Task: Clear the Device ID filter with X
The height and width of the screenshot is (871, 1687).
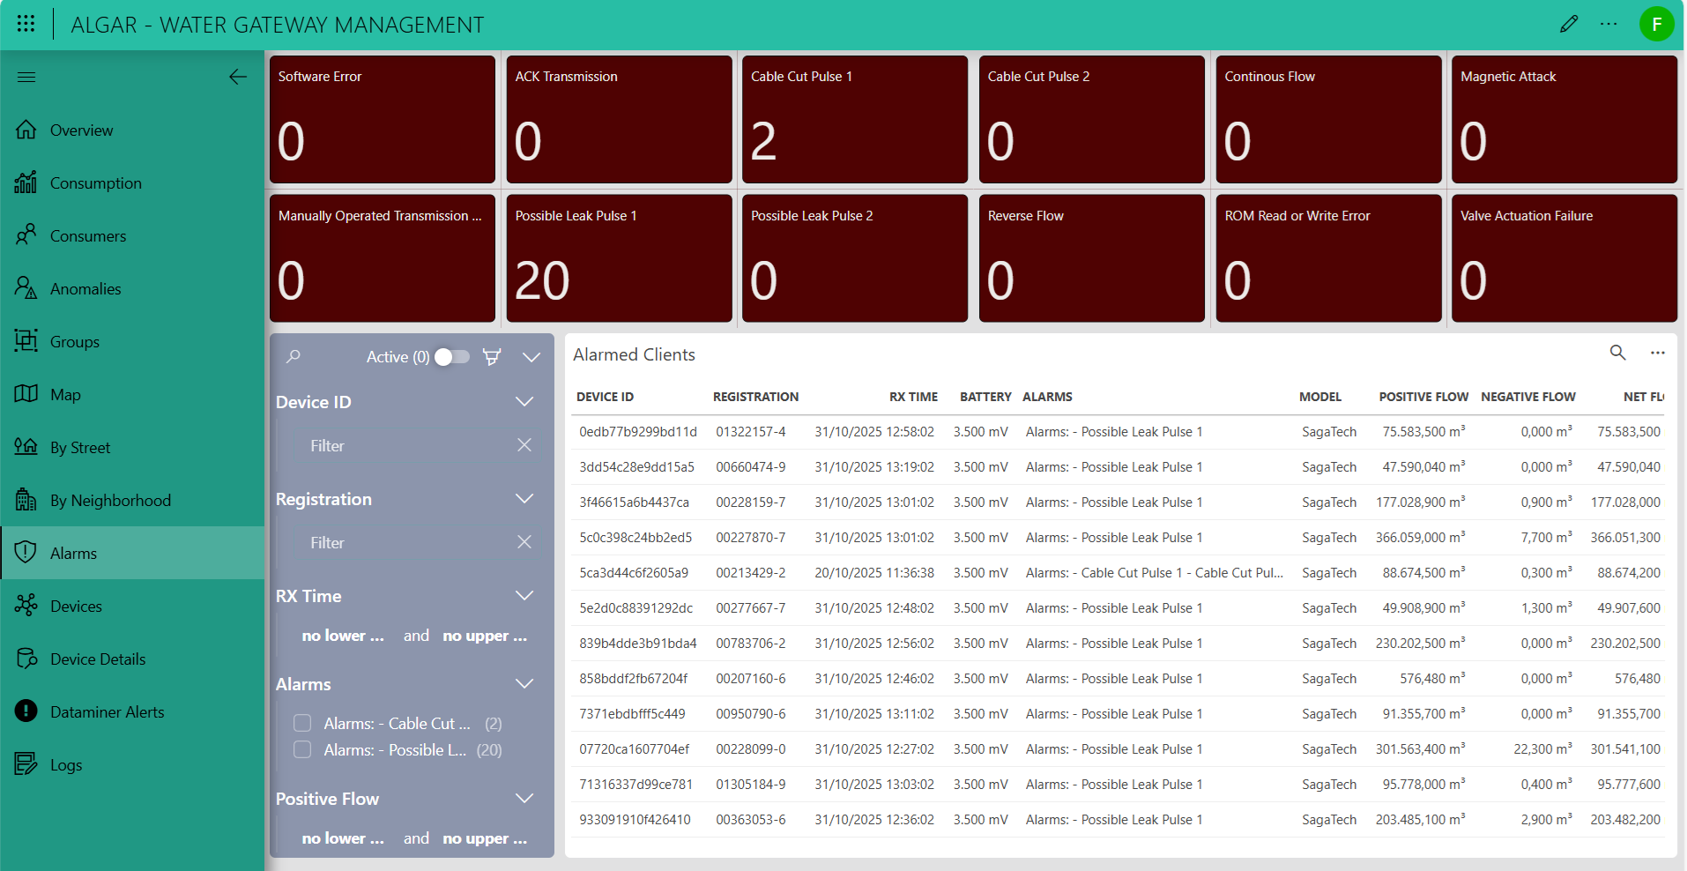Action: pyautogui.click(x=524, y=445)
